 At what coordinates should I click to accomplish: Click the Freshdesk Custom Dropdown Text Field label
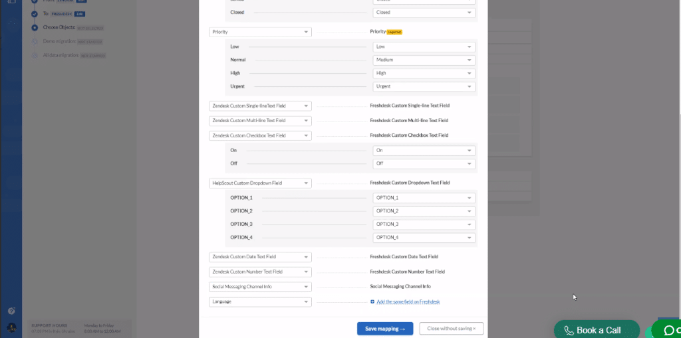410,183
